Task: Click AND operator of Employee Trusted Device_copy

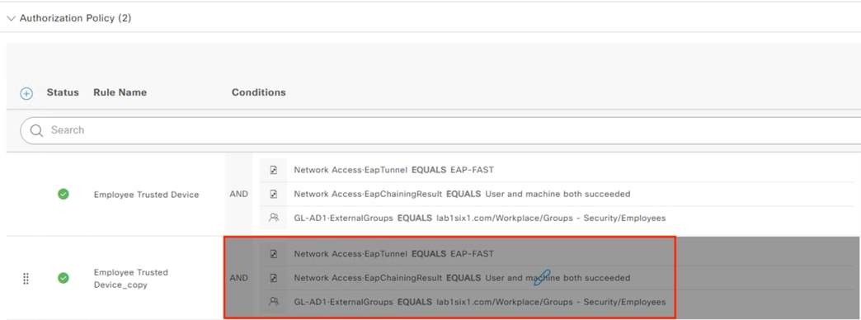Action: 239,278
